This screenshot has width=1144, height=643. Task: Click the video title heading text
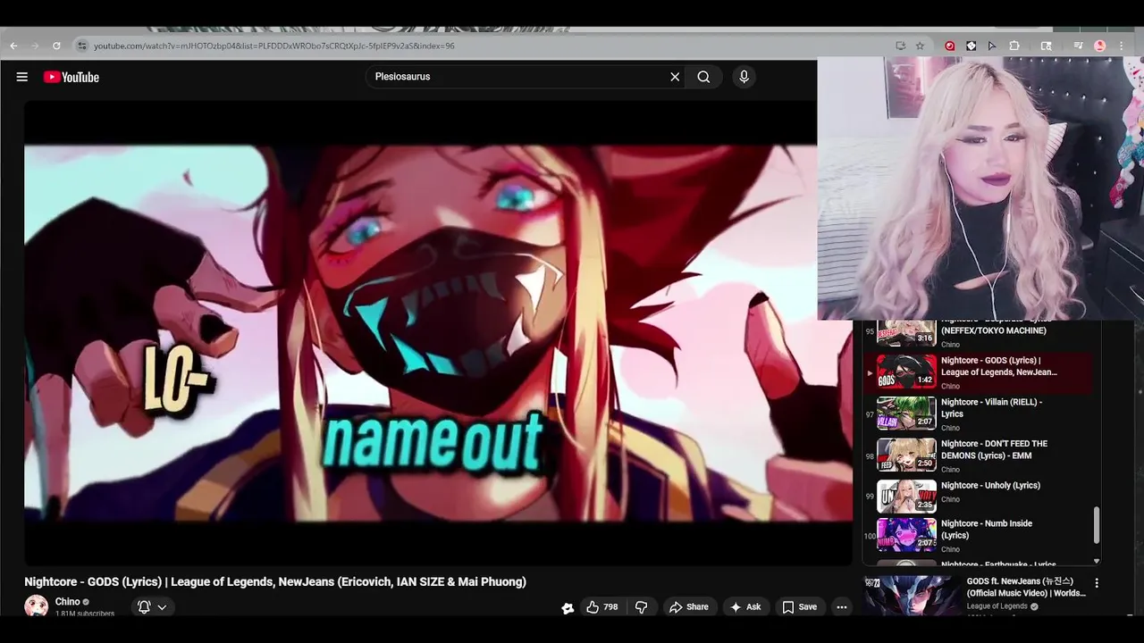tap(275, 581)
